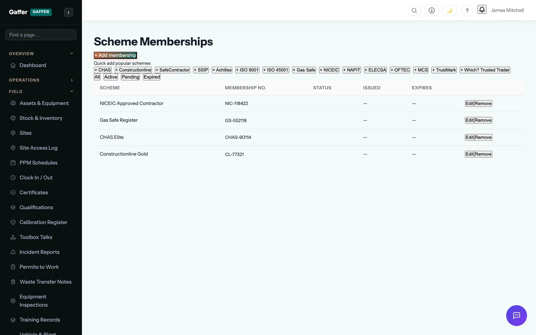Quick add SafeContractor scheme
The height and width of the screenshot is (335, 536).
[173, 70]
